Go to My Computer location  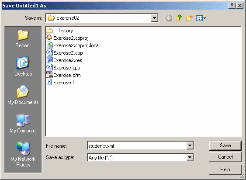(23, 123)
